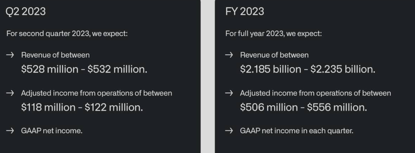Click Q2 'Adjusted income from operations of between' label
The height and width of the screenshot is (153, 415).
(97, 93)
